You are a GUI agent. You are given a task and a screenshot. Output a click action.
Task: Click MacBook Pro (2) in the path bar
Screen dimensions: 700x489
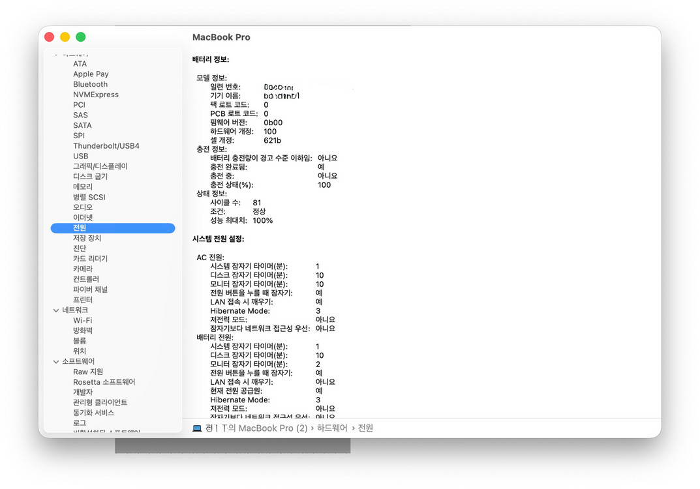(273, 428)
